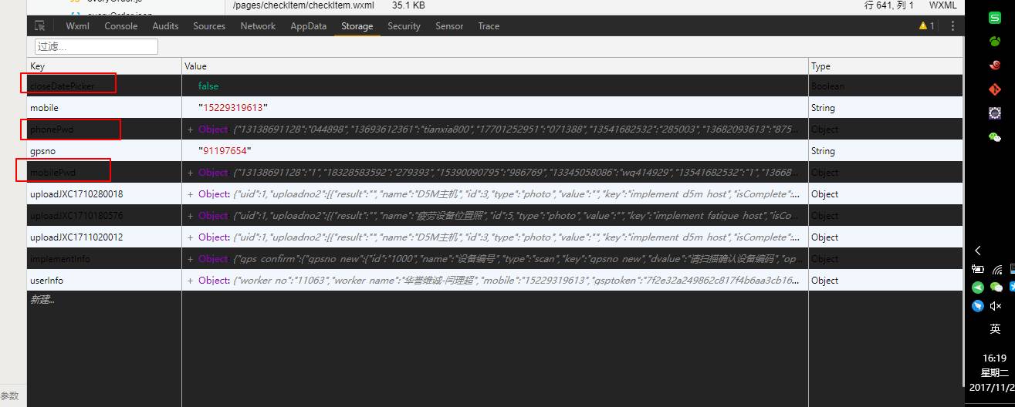The height and width of the screenshot is (407, 1015).
Task: Click the "15229319613" mobile value
Action: point(233,108)
